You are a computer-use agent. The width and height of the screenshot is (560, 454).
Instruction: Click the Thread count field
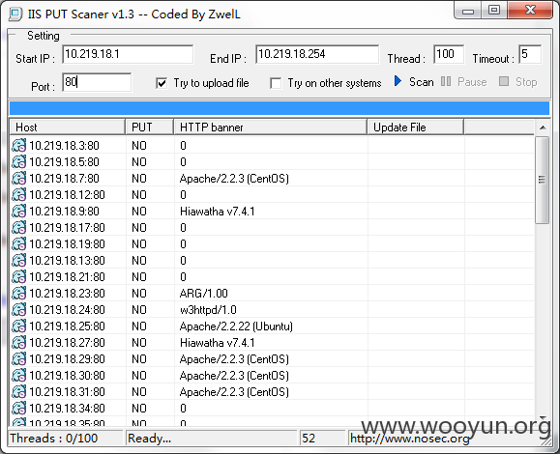pyautogui.click(x=449, y=54)
